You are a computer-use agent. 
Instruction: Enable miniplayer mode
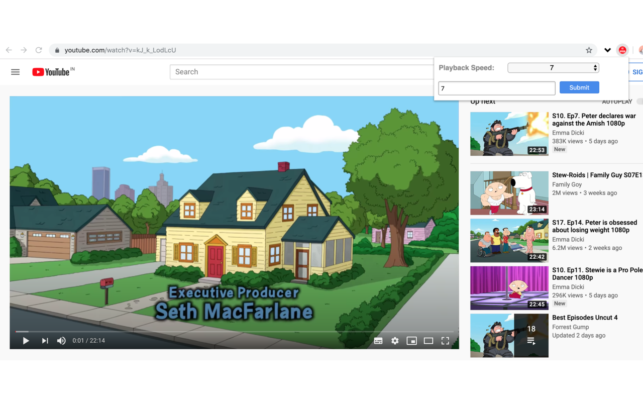pyautogui.click(x=411, y=341)
